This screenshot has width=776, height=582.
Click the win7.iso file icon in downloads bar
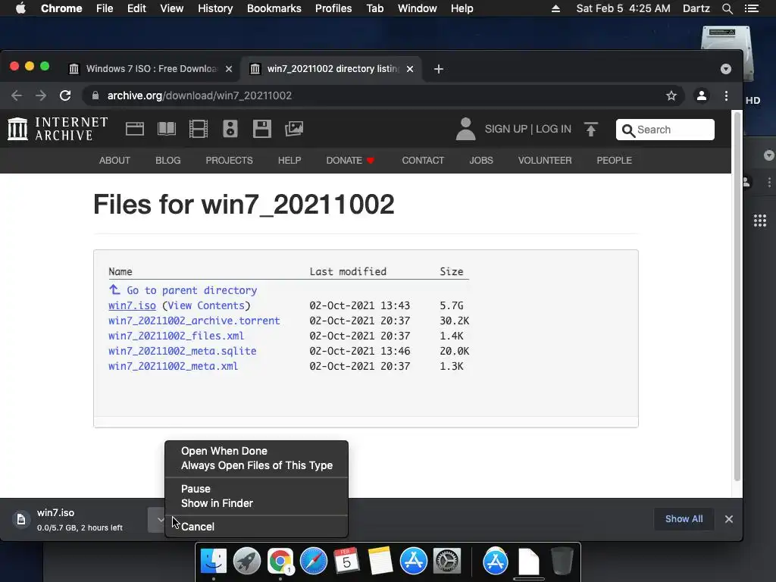tap(21, 519)
